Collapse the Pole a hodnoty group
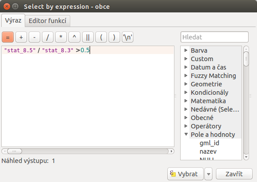Viewport: 257px width, 182px height. coord(186,134)
